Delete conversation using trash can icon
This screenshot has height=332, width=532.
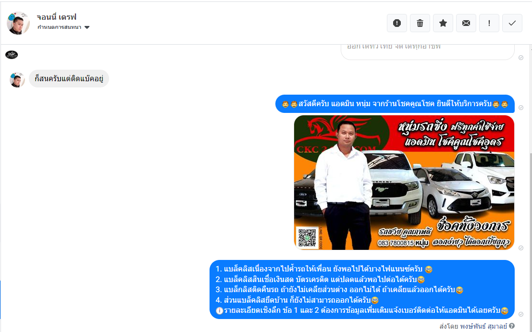[x=420, y=23]
